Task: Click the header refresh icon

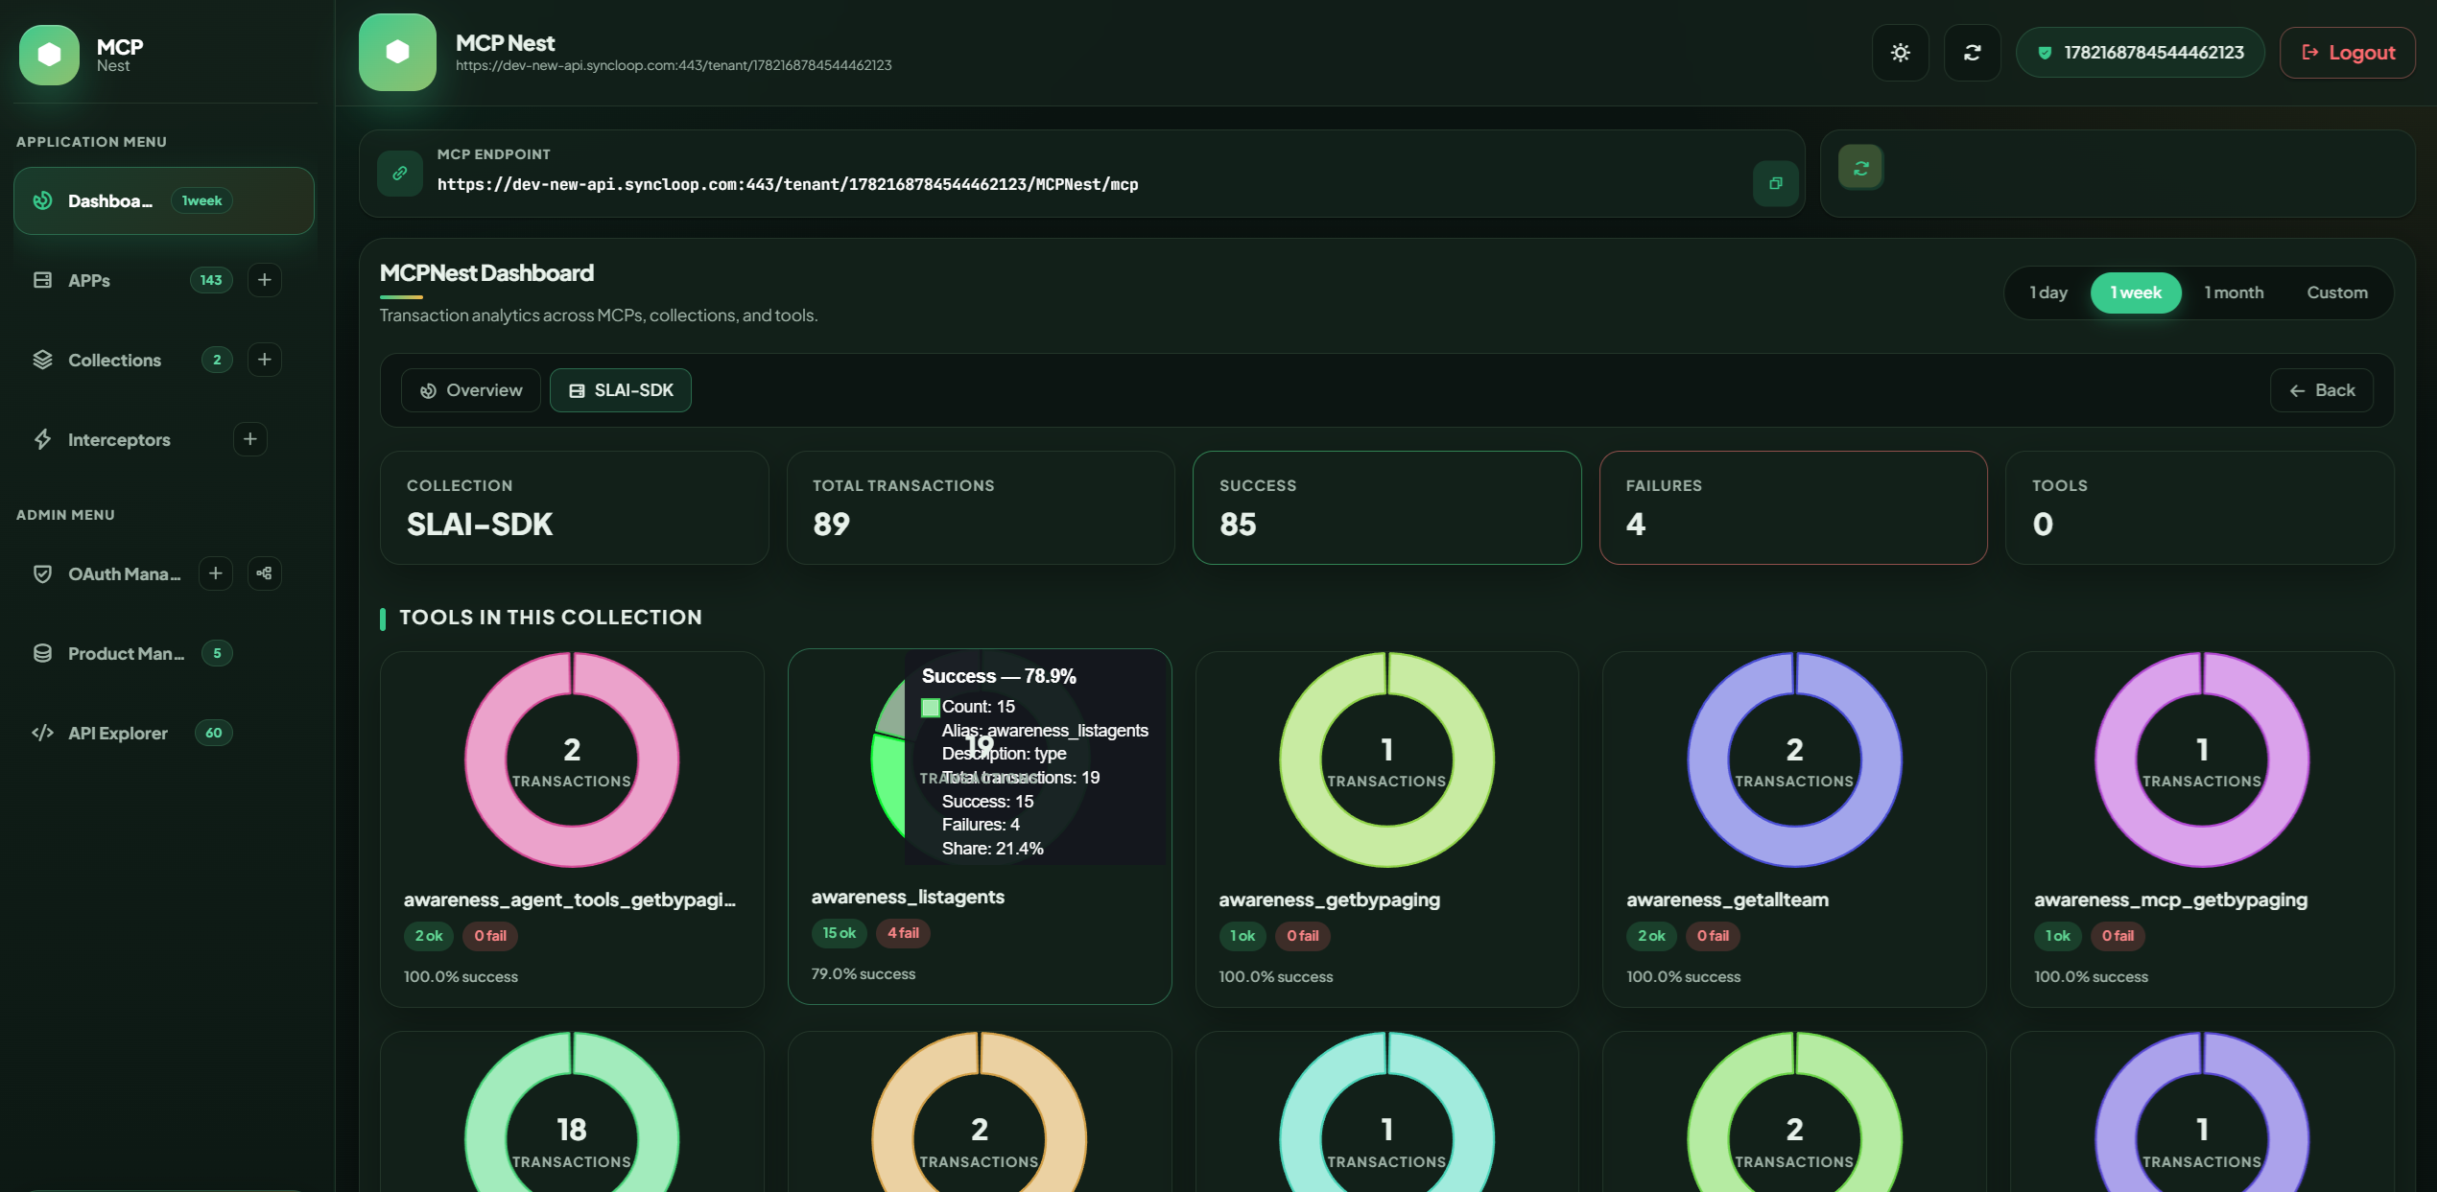Action: click(x=1972, y=53)
